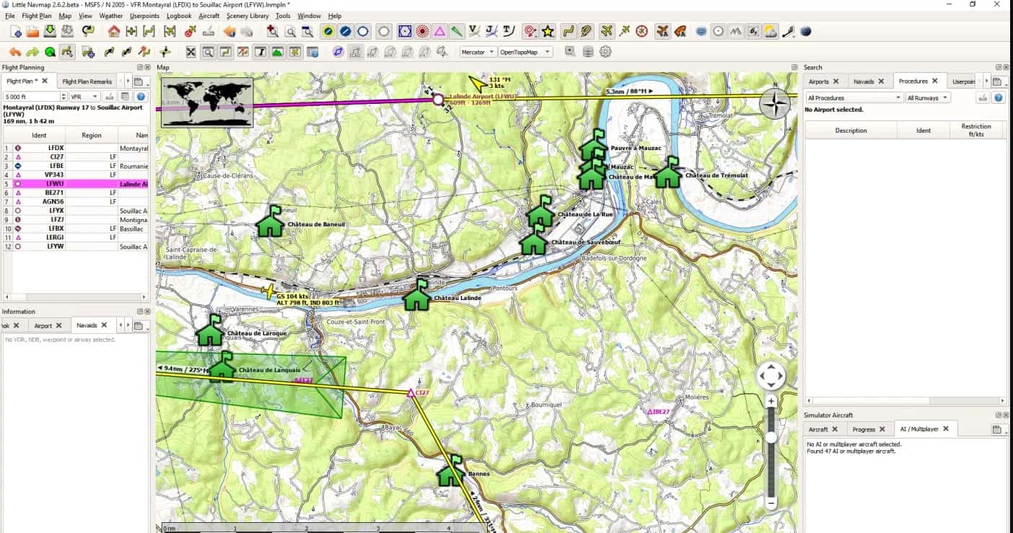Expand the All Procedures filter dropdown
The height and width of the screenshot is (533, 1013).
point(854,97)
